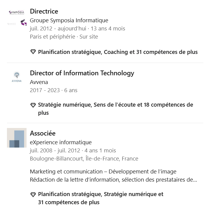Click the juil. 2012 - aujourd'hui date range
This screenshot has height=209, width=213.
(x=58, y=29)
